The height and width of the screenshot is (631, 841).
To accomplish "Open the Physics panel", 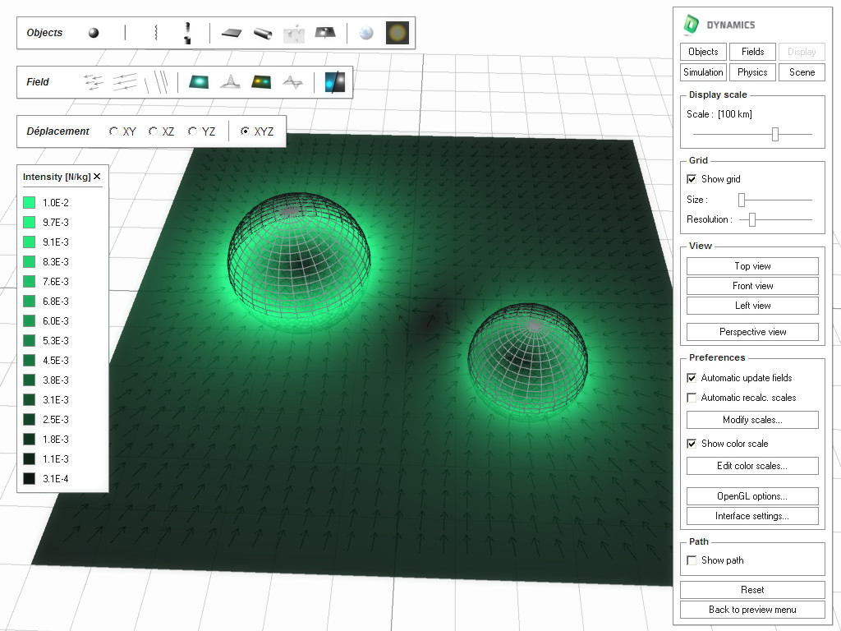I will click(752, 71).
